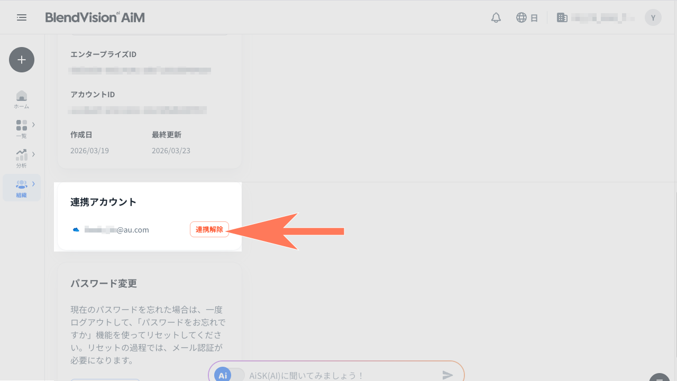The height and width of the screenshot is (381, 677).
Task: Click the floating chat button bottom-right
Action: pos(659,377)
